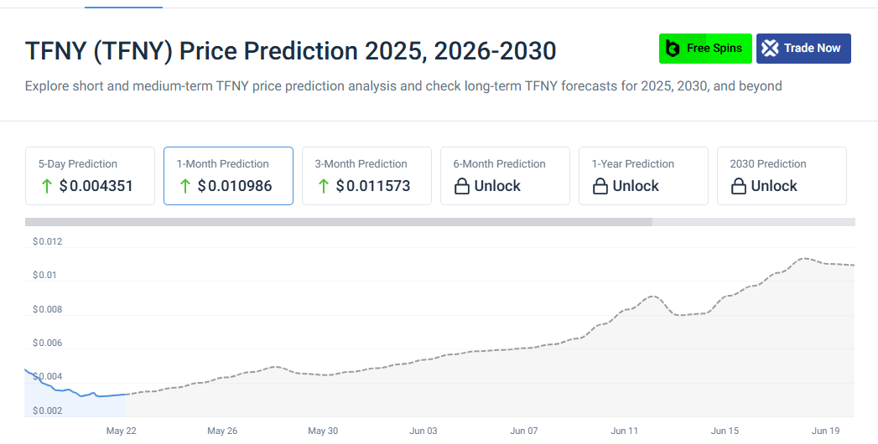This screenshot has height=444, width=878.
Task: Unlock the 2030 Prediction
Action: [782, 176]
